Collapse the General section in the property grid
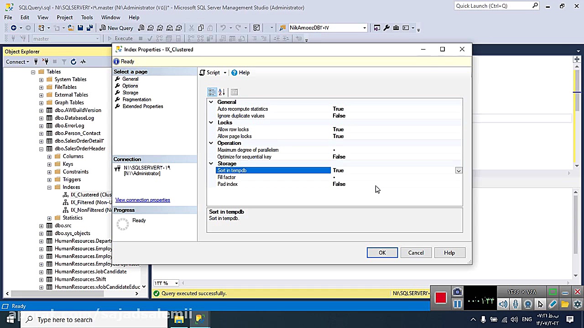Image resolution: width=584 pixels, height=328 pixels. click(211, 102)
